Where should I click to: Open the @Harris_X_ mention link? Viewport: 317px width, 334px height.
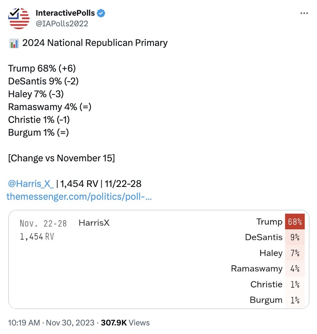click(x=31, y=184)
